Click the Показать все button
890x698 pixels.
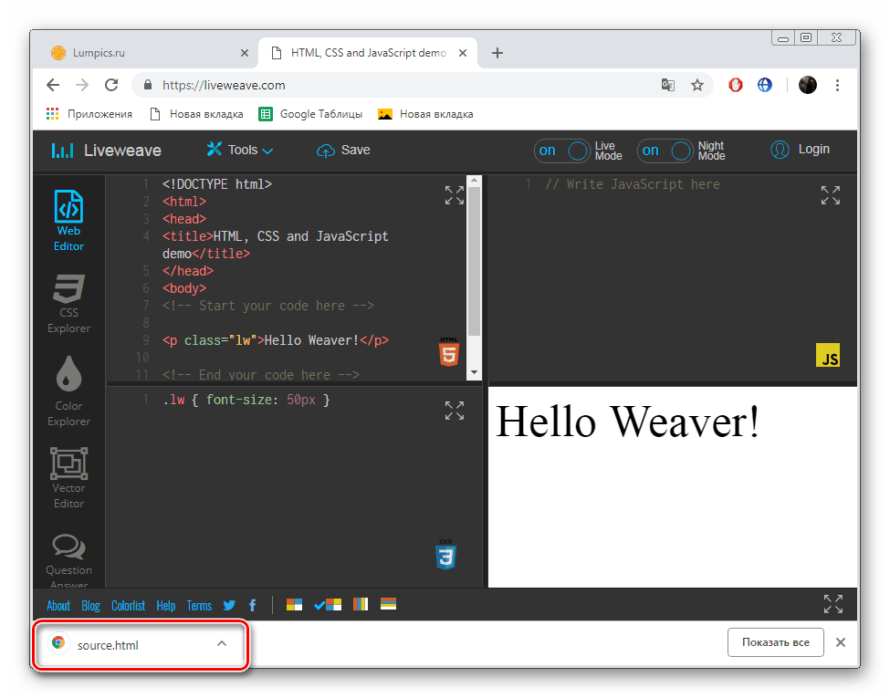[x=775, y=642]
